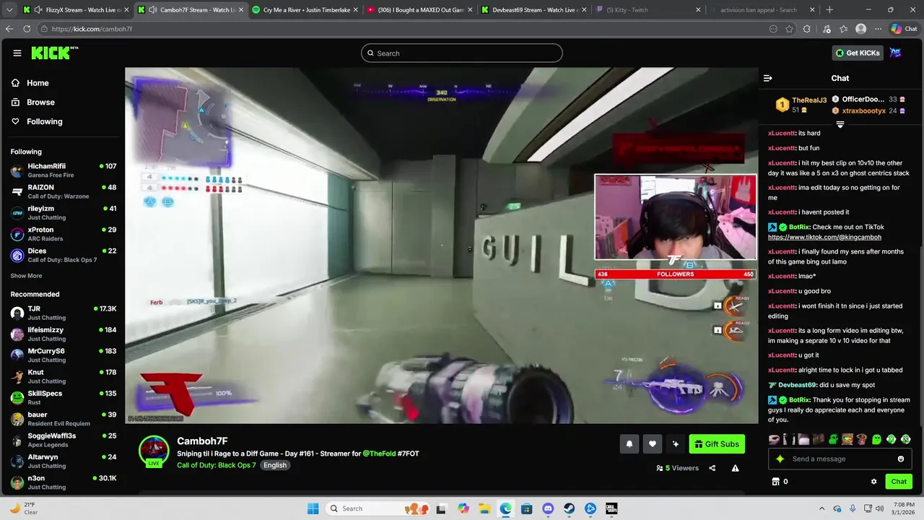Open chat settings gear
Image resolution: width=924 pixels, height=520 pixels.
[x=873, y=482]
